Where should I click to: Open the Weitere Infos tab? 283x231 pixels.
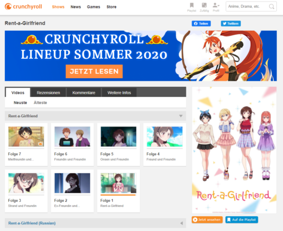(119, 92)
